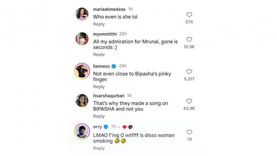
Task: Open the lianness username link
Action: pos(101,66)
